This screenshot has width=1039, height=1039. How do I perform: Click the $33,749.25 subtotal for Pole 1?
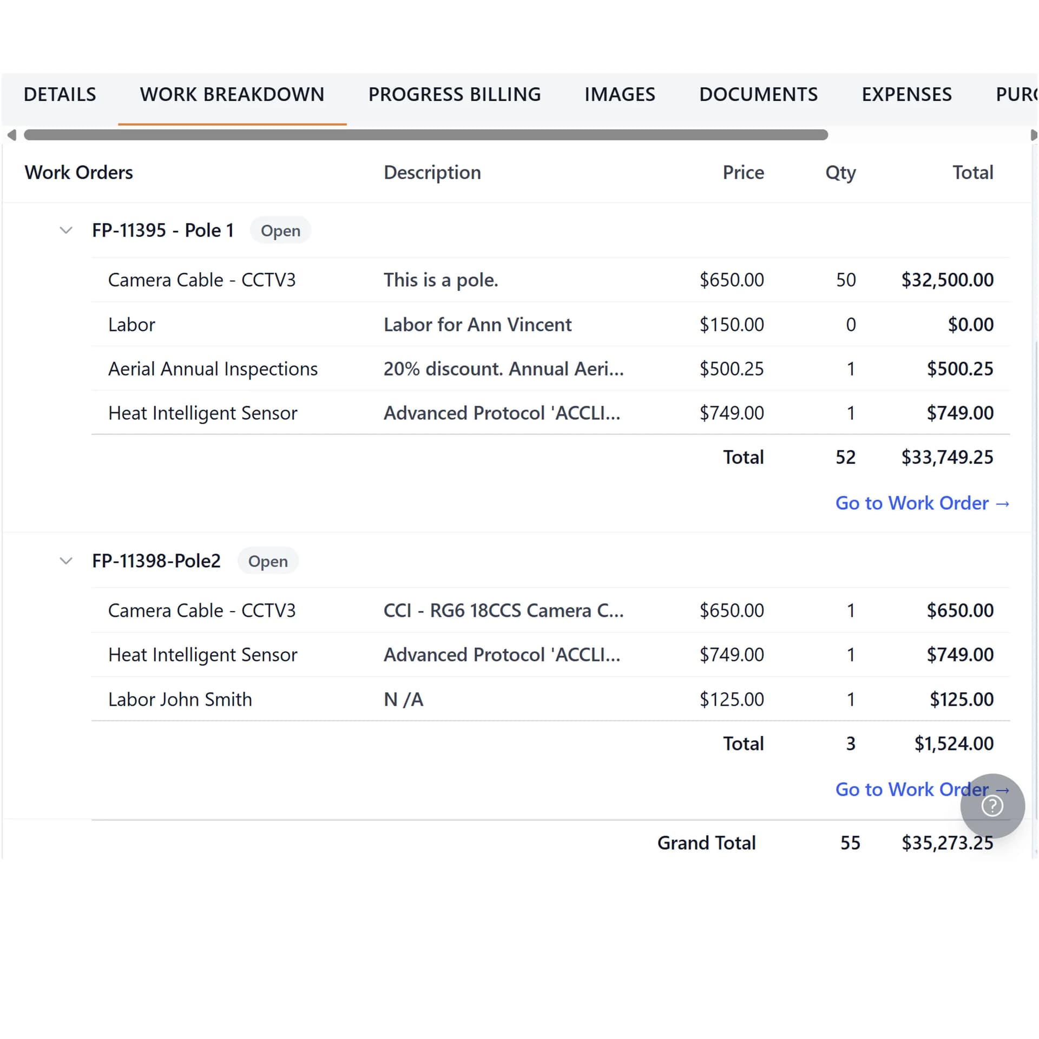tap(947, 457)
